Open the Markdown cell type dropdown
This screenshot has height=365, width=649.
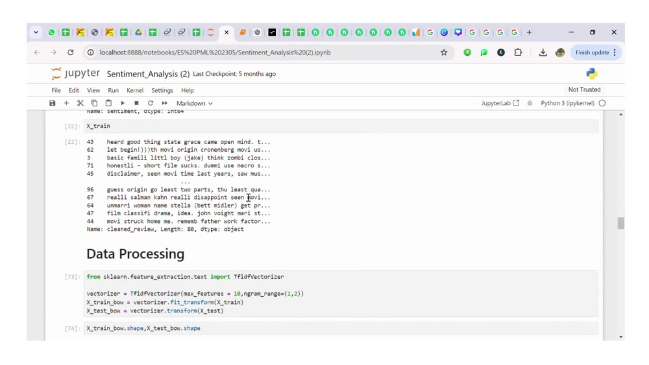[194, 103]
